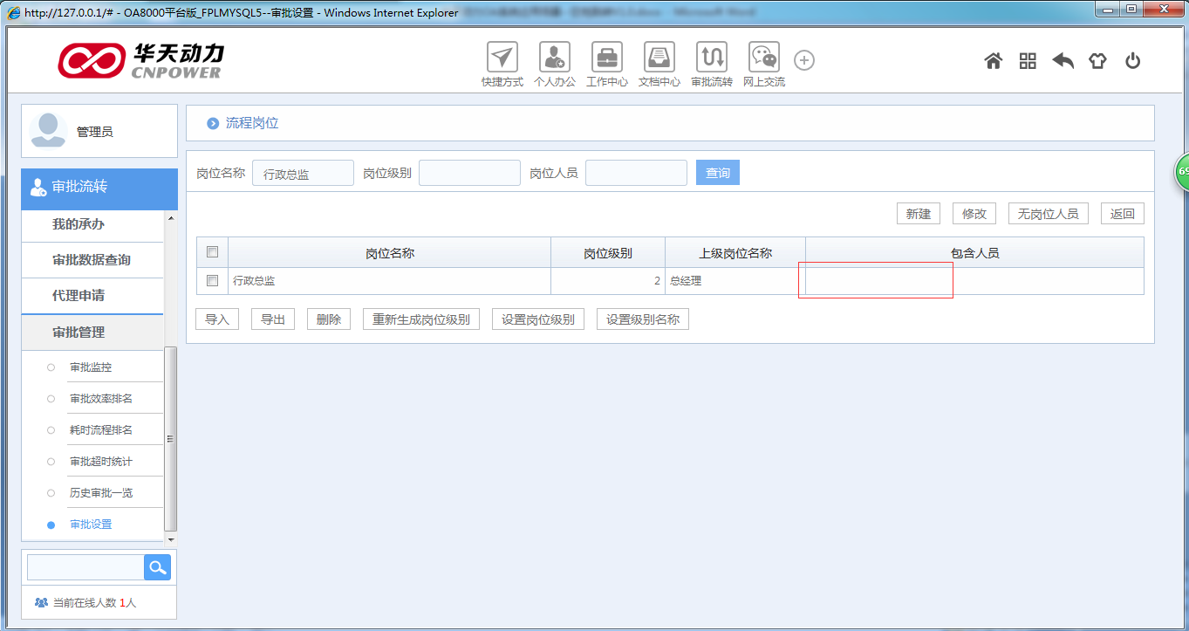This screenshot has height=631, width=1189.
Task: Click the 查询 search button
Action: [718, 173]
